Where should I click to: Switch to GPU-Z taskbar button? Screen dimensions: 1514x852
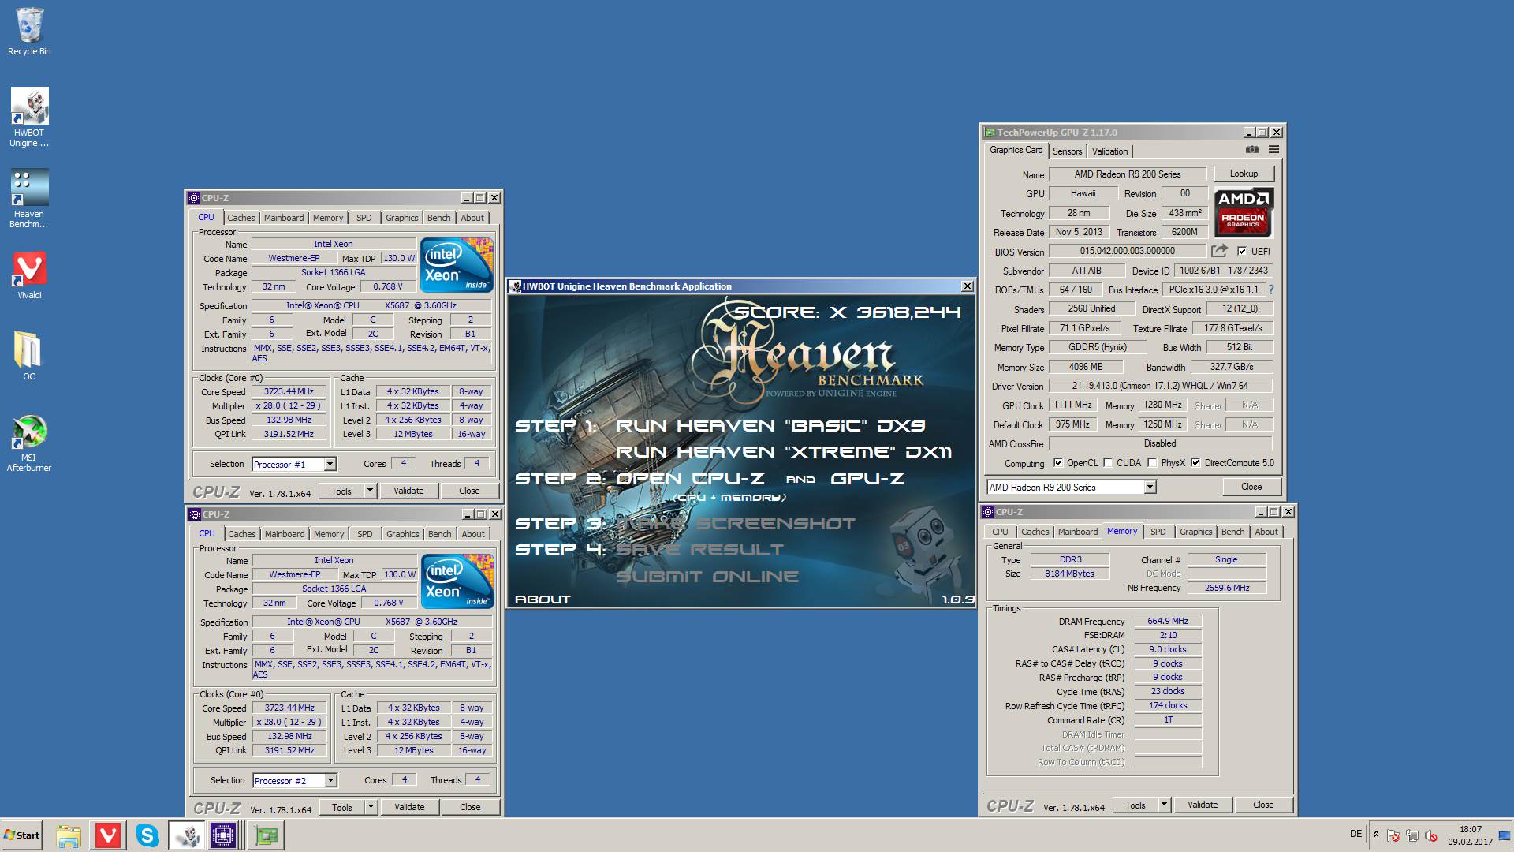click(x=267, y=835)
